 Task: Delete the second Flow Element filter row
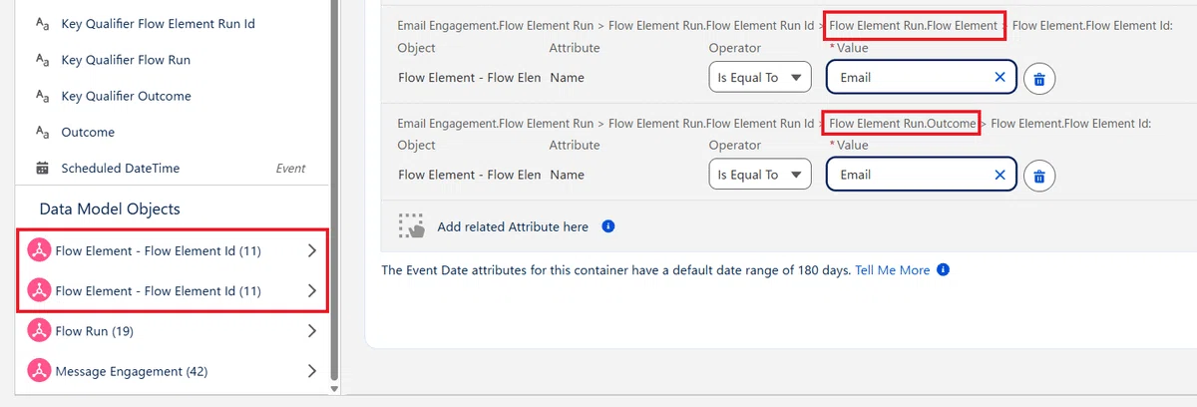click(x=1038, y=176)
